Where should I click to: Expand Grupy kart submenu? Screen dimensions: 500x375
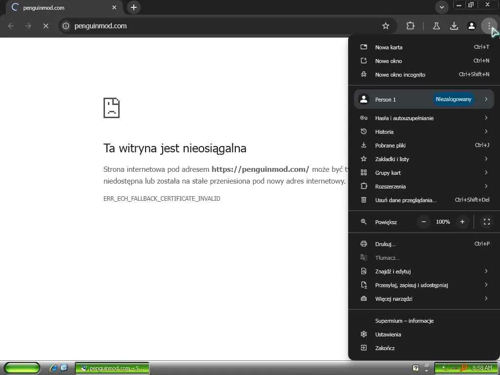tap(424, 173)
